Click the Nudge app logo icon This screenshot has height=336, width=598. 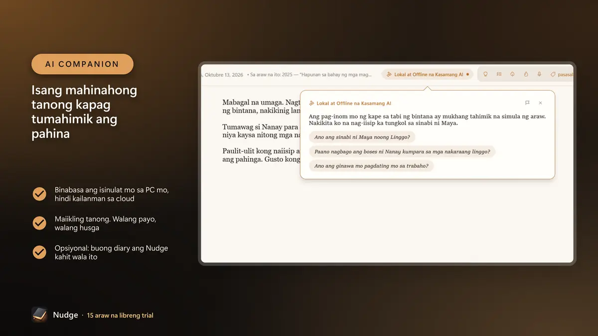tap(39, 315)
